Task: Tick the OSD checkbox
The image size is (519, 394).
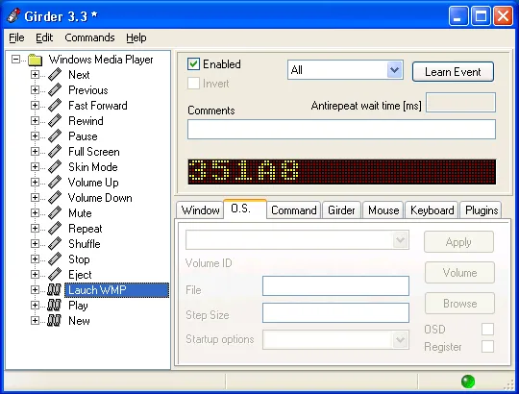Action: [487, 330]
